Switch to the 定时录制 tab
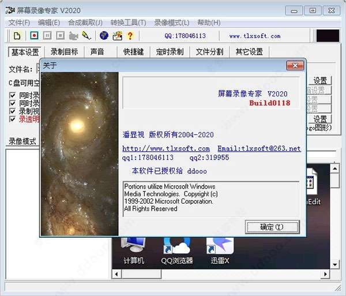 click(170, 52)
